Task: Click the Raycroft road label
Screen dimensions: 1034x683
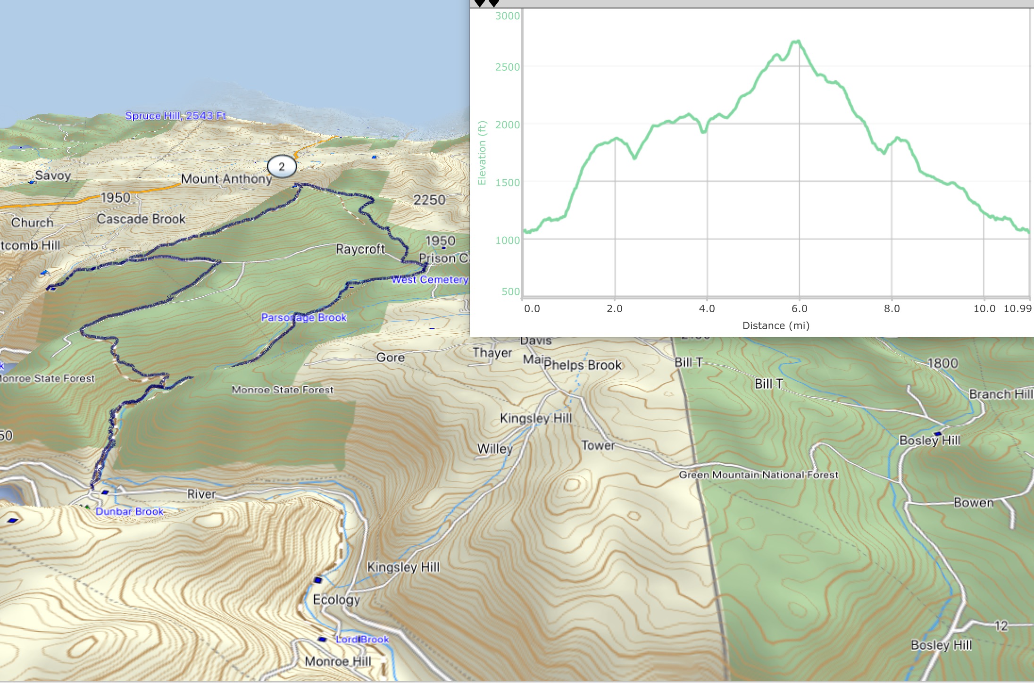Action: coord(360,249)
